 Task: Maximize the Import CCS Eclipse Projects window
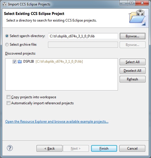131,3
